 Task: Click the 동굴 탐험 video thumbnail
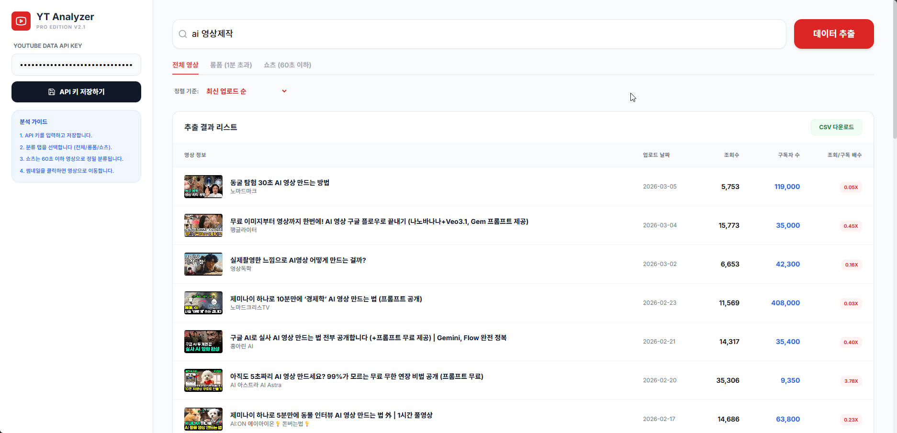tap(203, 187)
